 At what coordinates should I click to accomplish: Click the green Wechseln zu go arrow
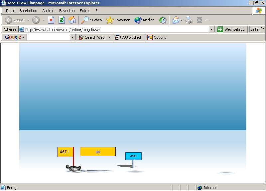220,29
